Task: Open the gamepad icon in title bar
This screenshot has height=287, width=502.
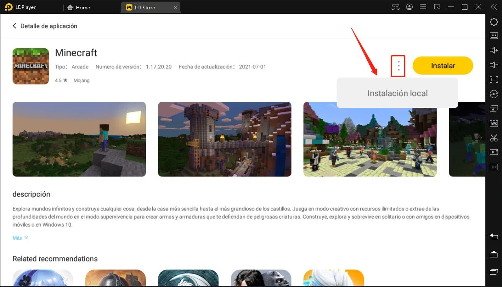Action: click(395, 7)
